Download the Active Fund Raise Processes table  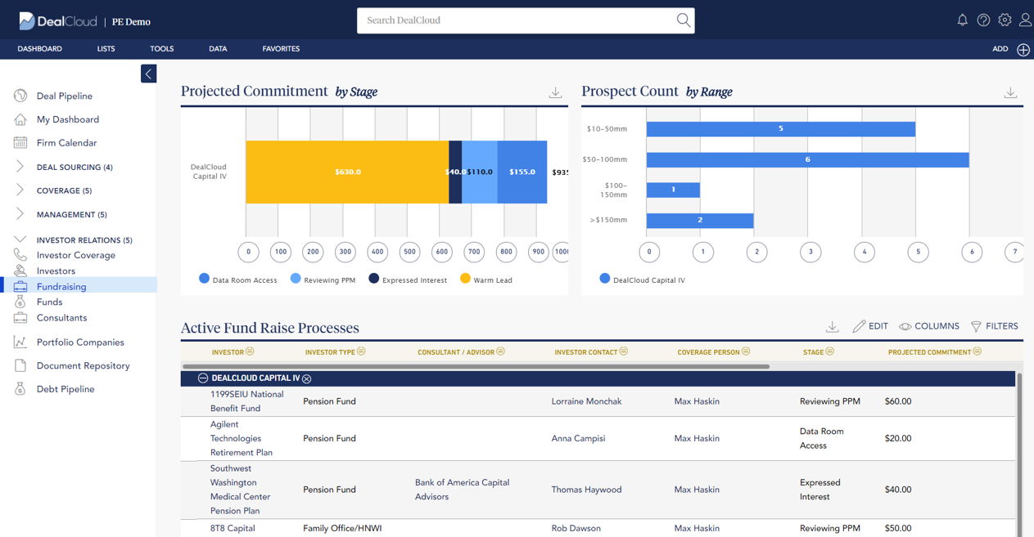[832, 327]
